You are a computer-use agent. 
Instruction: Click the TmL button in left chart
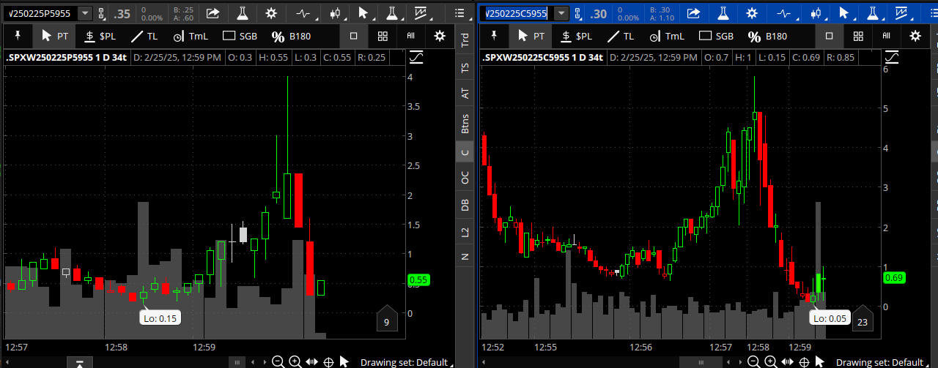[x=193, y=36]
